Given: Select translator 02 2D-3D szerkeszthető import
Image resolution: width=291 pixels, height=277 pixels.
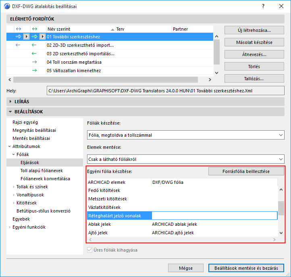Looking at the screenshot, I should click(x=110, y=45).
